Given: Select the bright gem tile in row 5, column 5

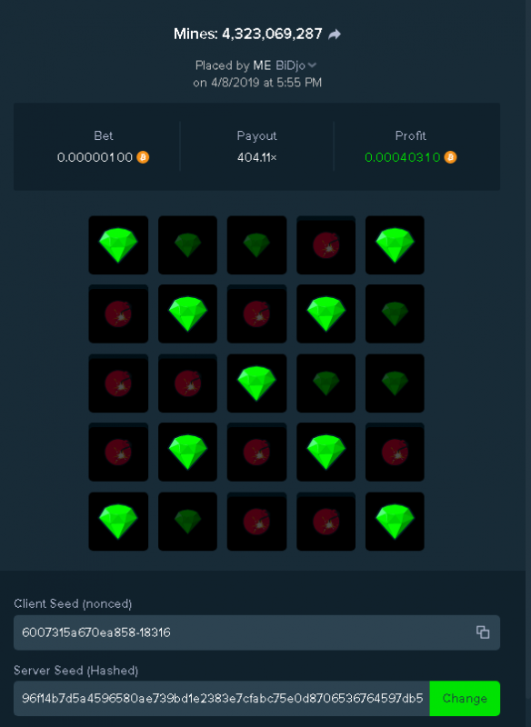Looking at the screenshot, I should click(395, 521).
